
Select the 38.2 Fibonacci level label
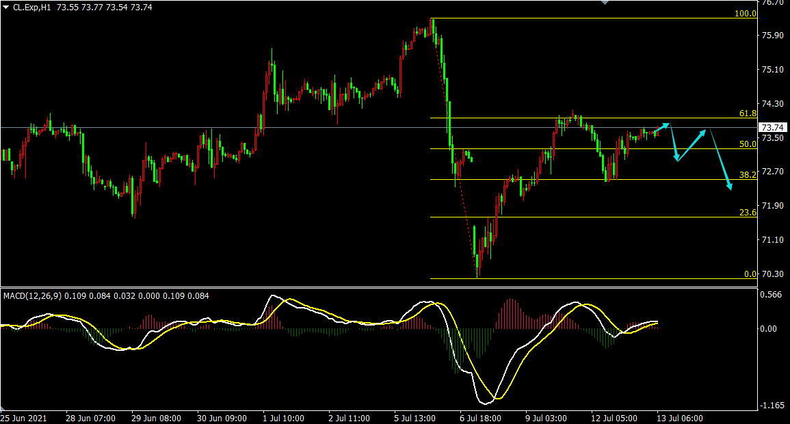point(748,175)
